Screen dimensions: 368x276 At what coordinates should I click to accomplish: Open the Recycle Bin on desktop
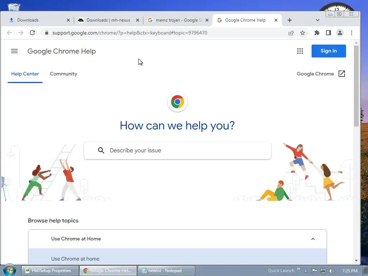pyautogui.click(x=14, y=7)
